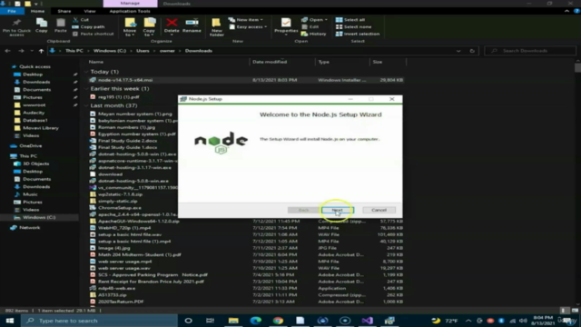Image resolution: width=581 pixels, height=327 pixels.
Task: Open the Windows Start menu
Action: click(10, 321)
